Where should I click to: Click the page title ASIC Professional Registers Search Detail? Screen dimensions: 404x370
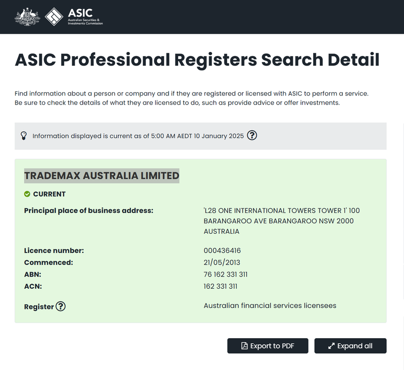(197, 60)
